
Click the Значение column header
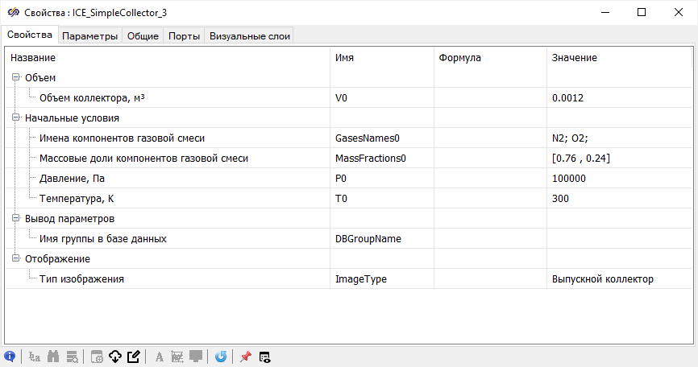point(574,58)
